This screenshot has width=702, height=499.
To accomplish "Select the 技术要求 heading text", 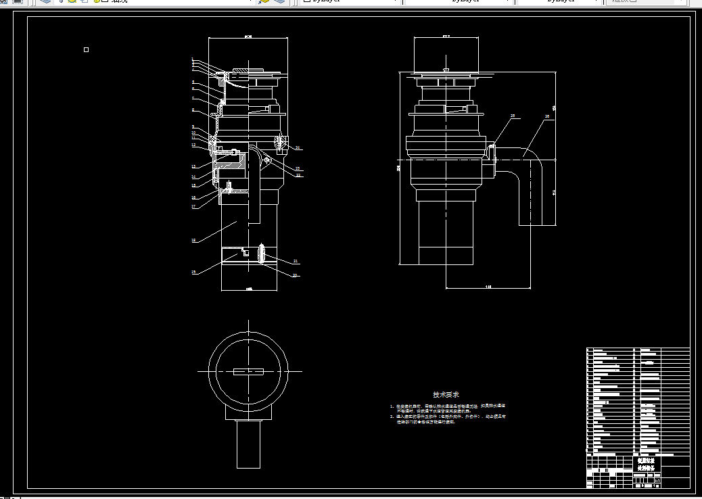I will click(x=446, y=394).
